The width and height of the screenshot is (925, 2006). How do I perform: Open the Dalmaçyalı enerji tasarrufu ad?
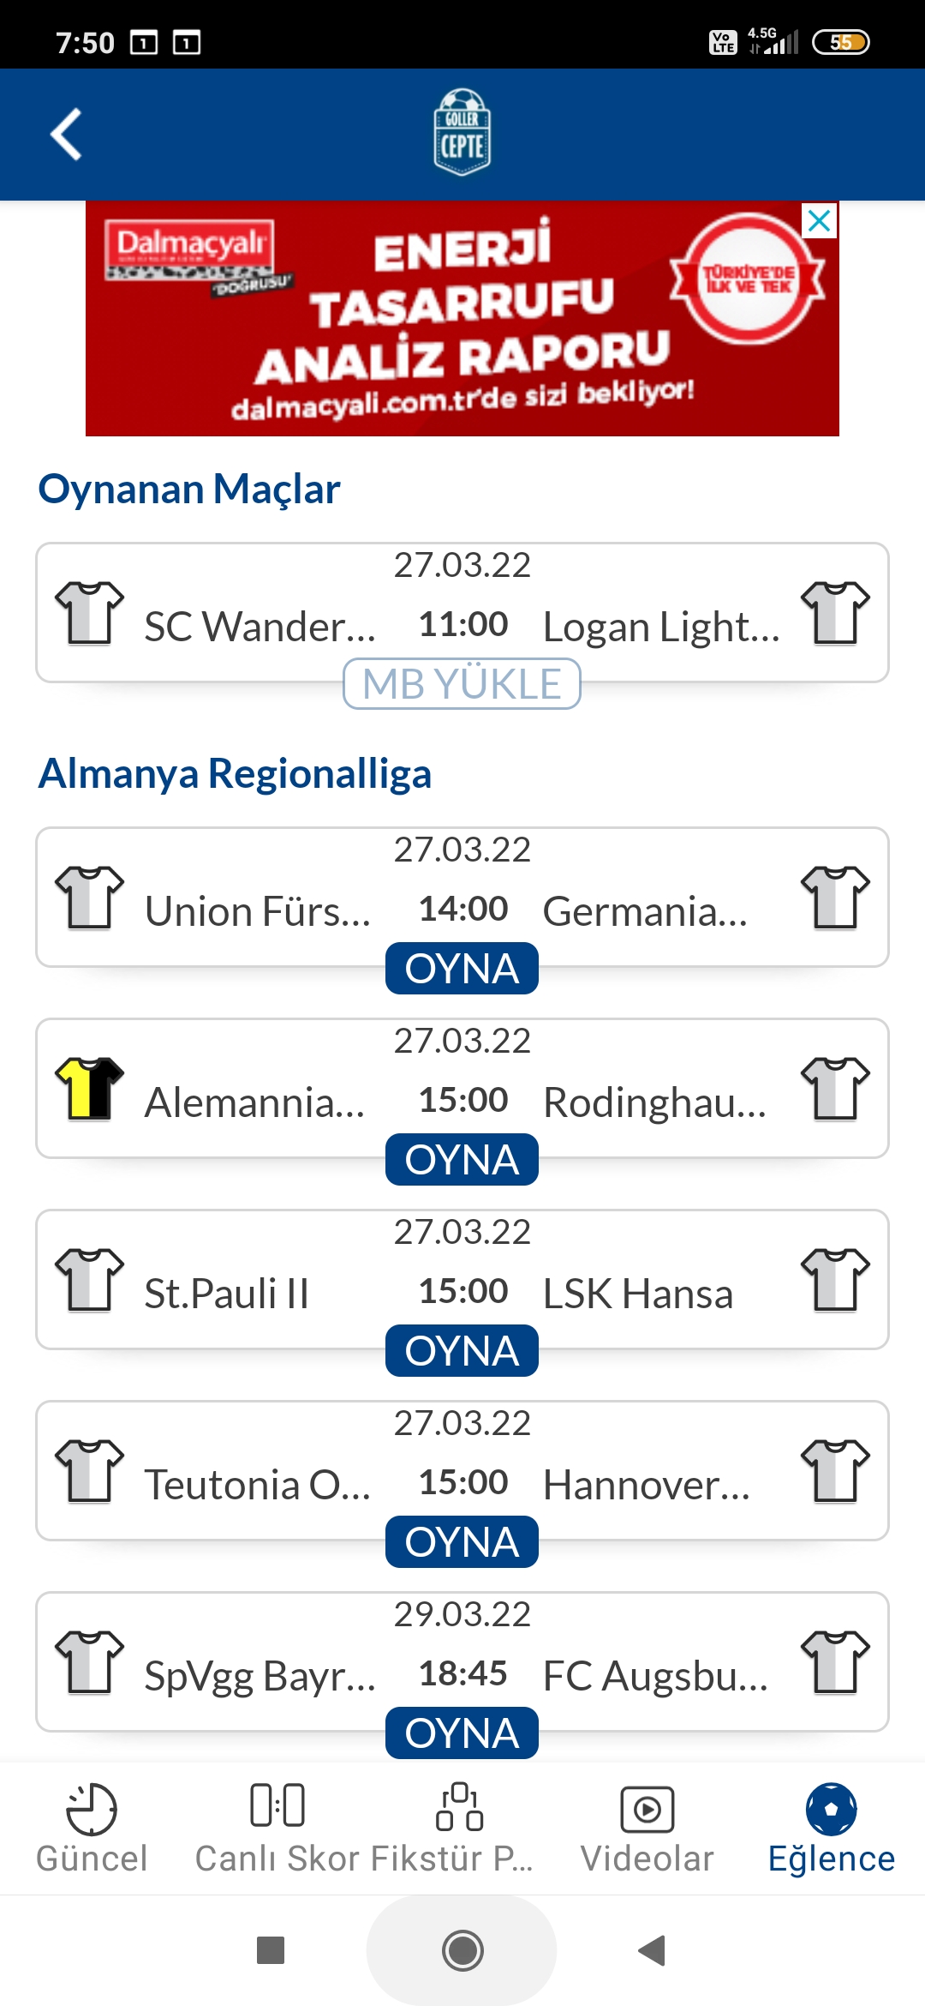462,319
